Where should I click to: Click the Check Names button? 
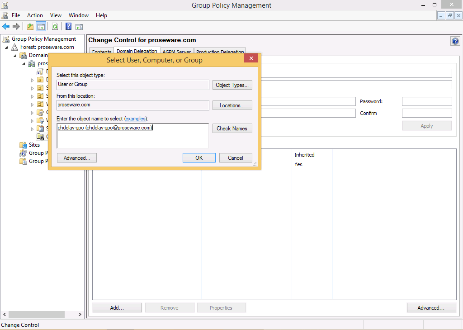coord(232,129)
